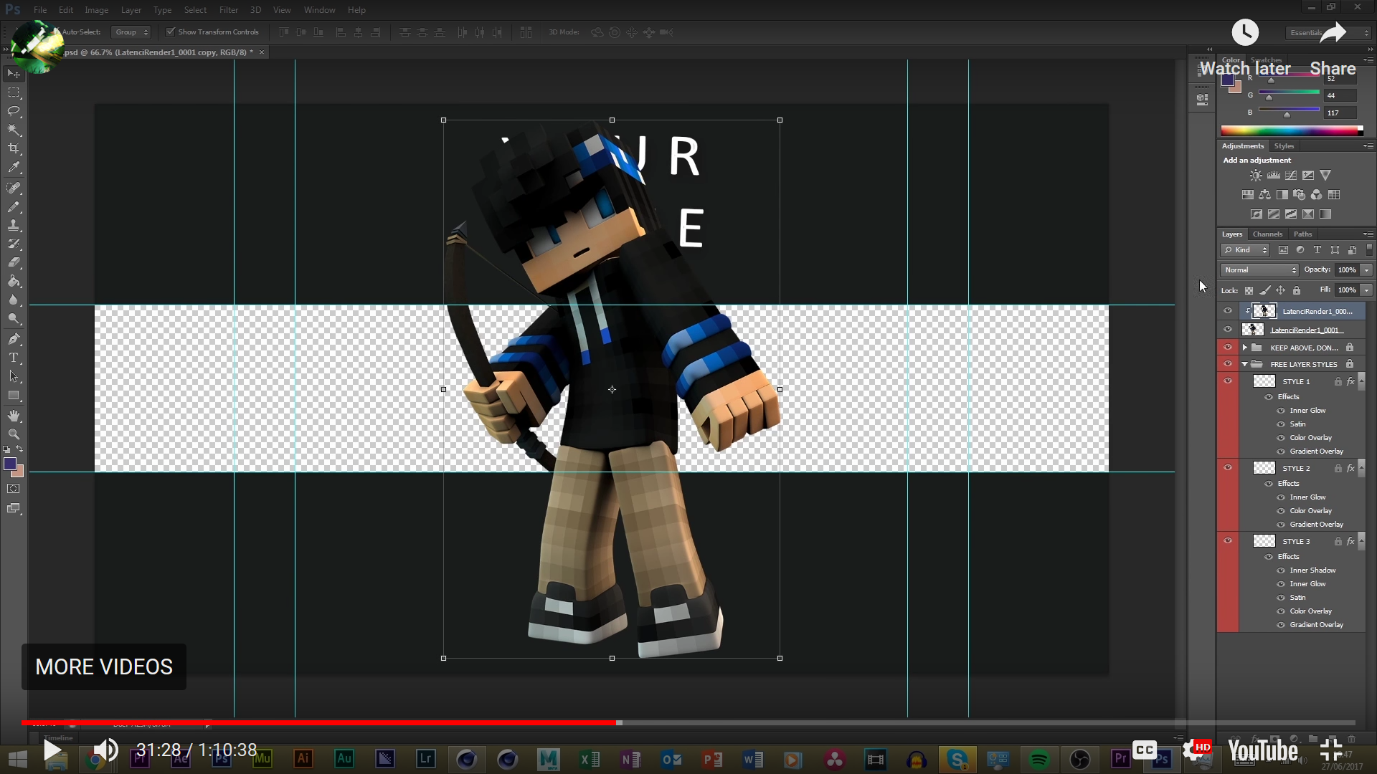Open the Fill slider dropdown arrow
The image size is (1377, 774).
[1367, 290]
